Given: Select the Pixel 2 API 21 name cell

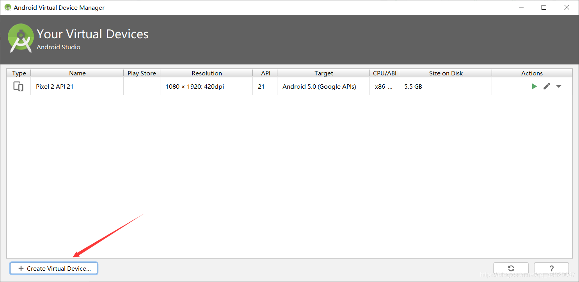Looking at the screenshot, I should (x=77, y=86).
